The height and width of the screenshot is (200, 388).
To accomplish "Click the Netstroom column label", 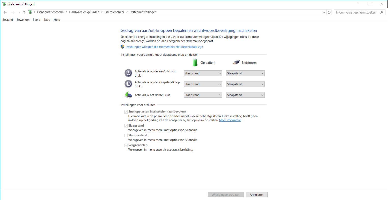I will [249, 62].
